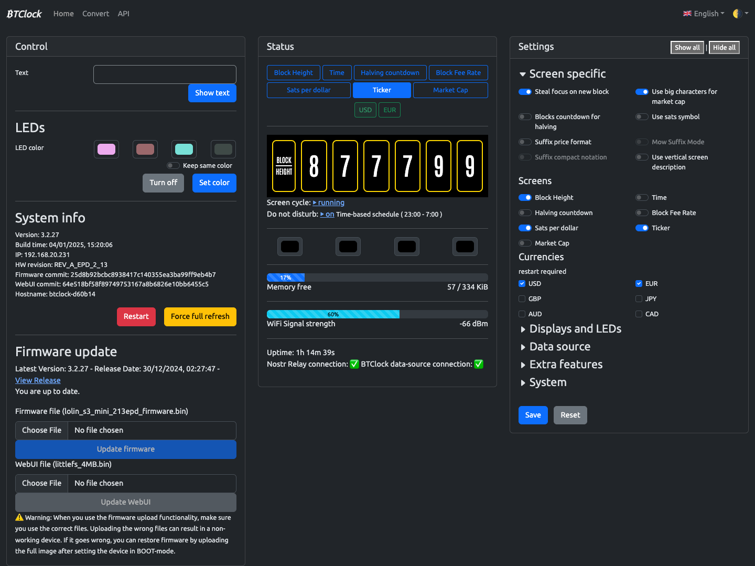Pick the pink LED color swatch
The width and height of the screenshot is (755, 566).
pyautogui.click(x=106, y=149)
